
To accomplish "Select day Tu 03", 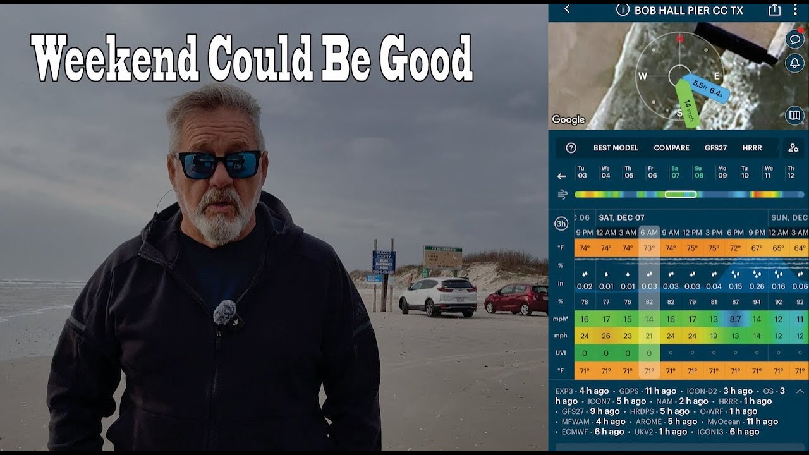I will pyautogui.click(x=582, y=173).
